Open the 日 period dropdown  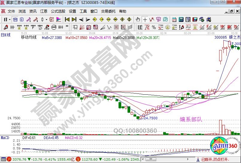(x=7, y=19)
